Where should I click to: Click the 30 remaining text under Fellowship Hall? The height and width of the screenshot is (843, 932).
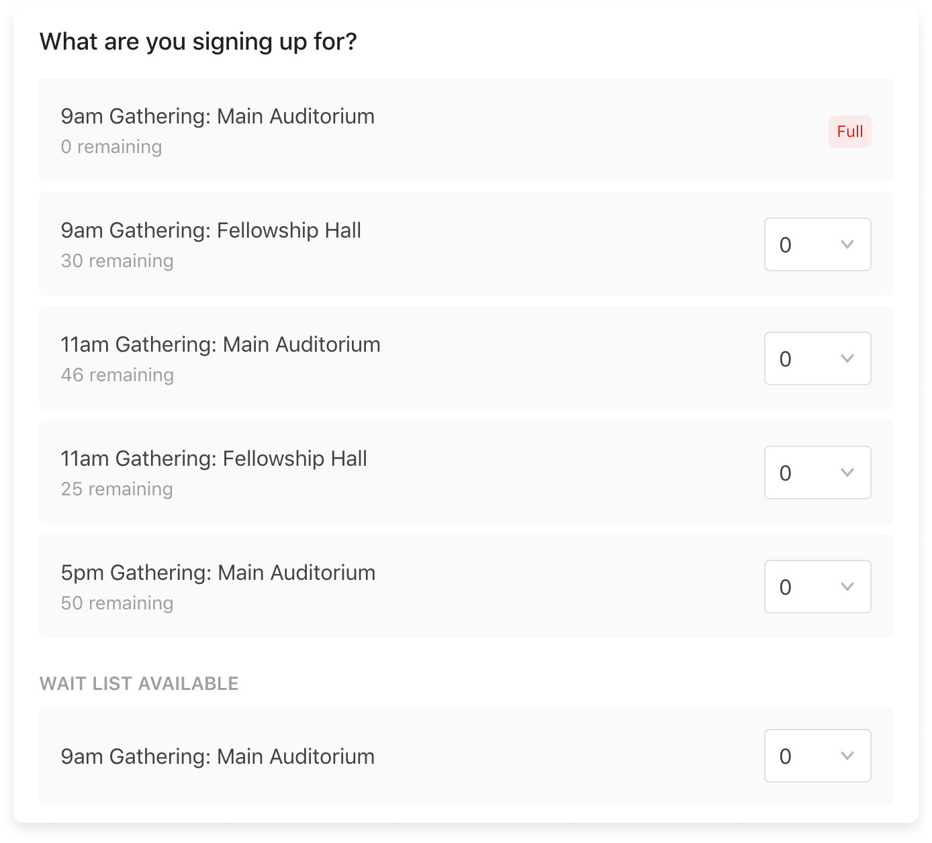pyautogui.click(x=118, y=260)
